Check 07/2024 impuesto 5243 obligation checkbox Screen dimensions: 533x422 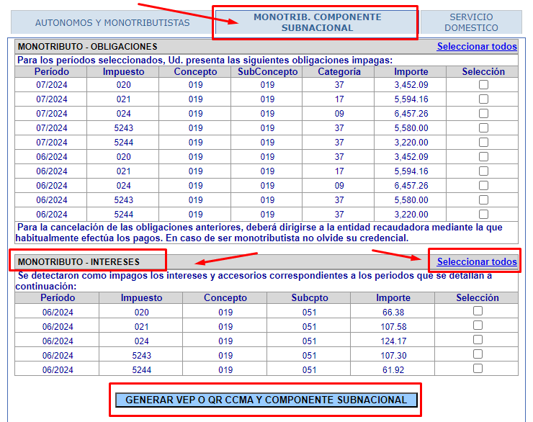tap(483, 128)
